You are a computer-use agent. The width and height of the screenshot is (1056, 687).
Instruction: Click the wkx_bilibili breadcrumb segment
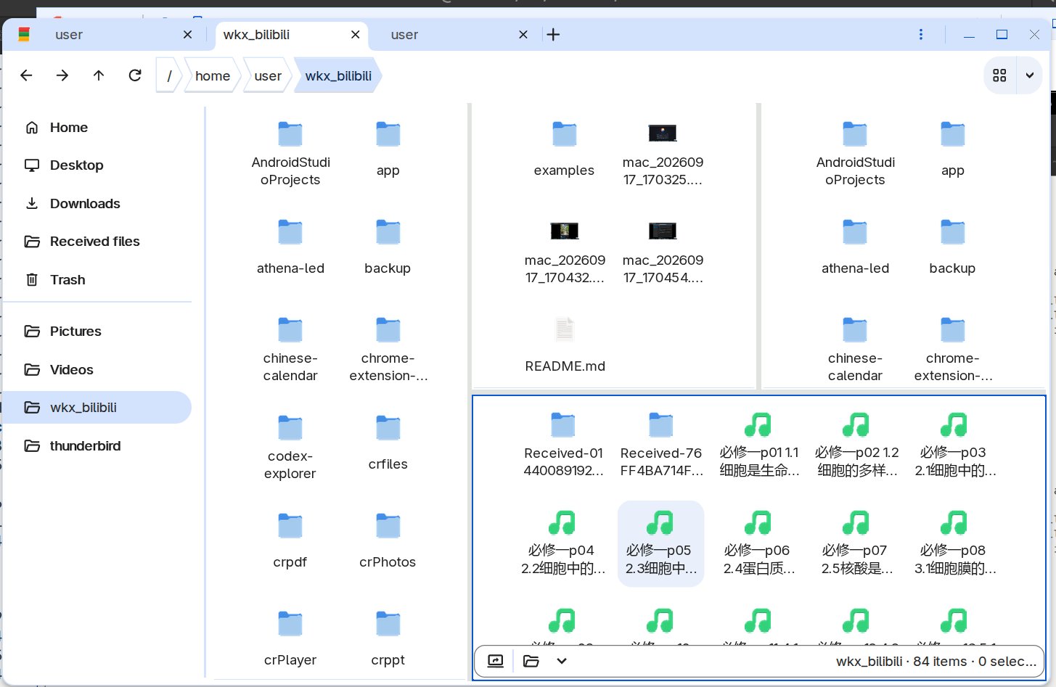[338, 75]
